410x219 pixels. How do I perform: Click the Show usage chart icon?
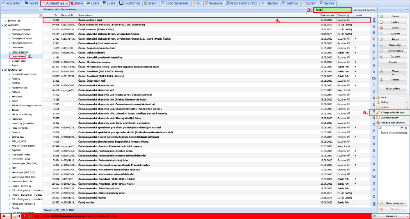pyautogui.click(x=381, y=45)
